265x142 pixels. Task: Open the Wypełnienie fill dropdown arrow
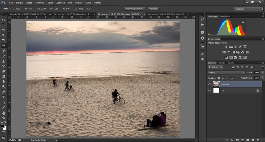pos(262,78)
